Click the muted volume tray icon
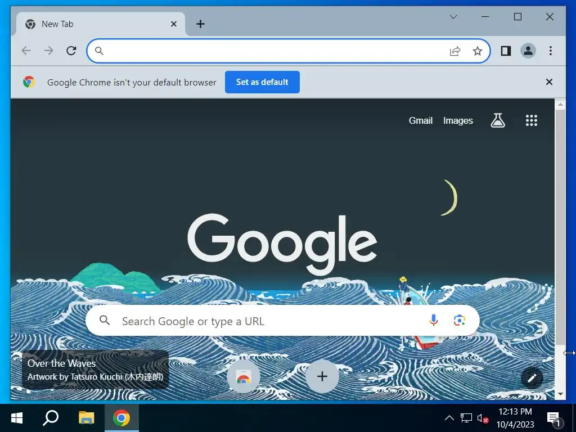Viewport: 576px width, 432px height. tap(482, 418)
